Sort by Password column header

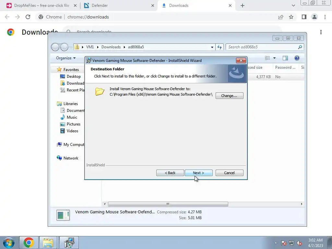click(285, 67)
